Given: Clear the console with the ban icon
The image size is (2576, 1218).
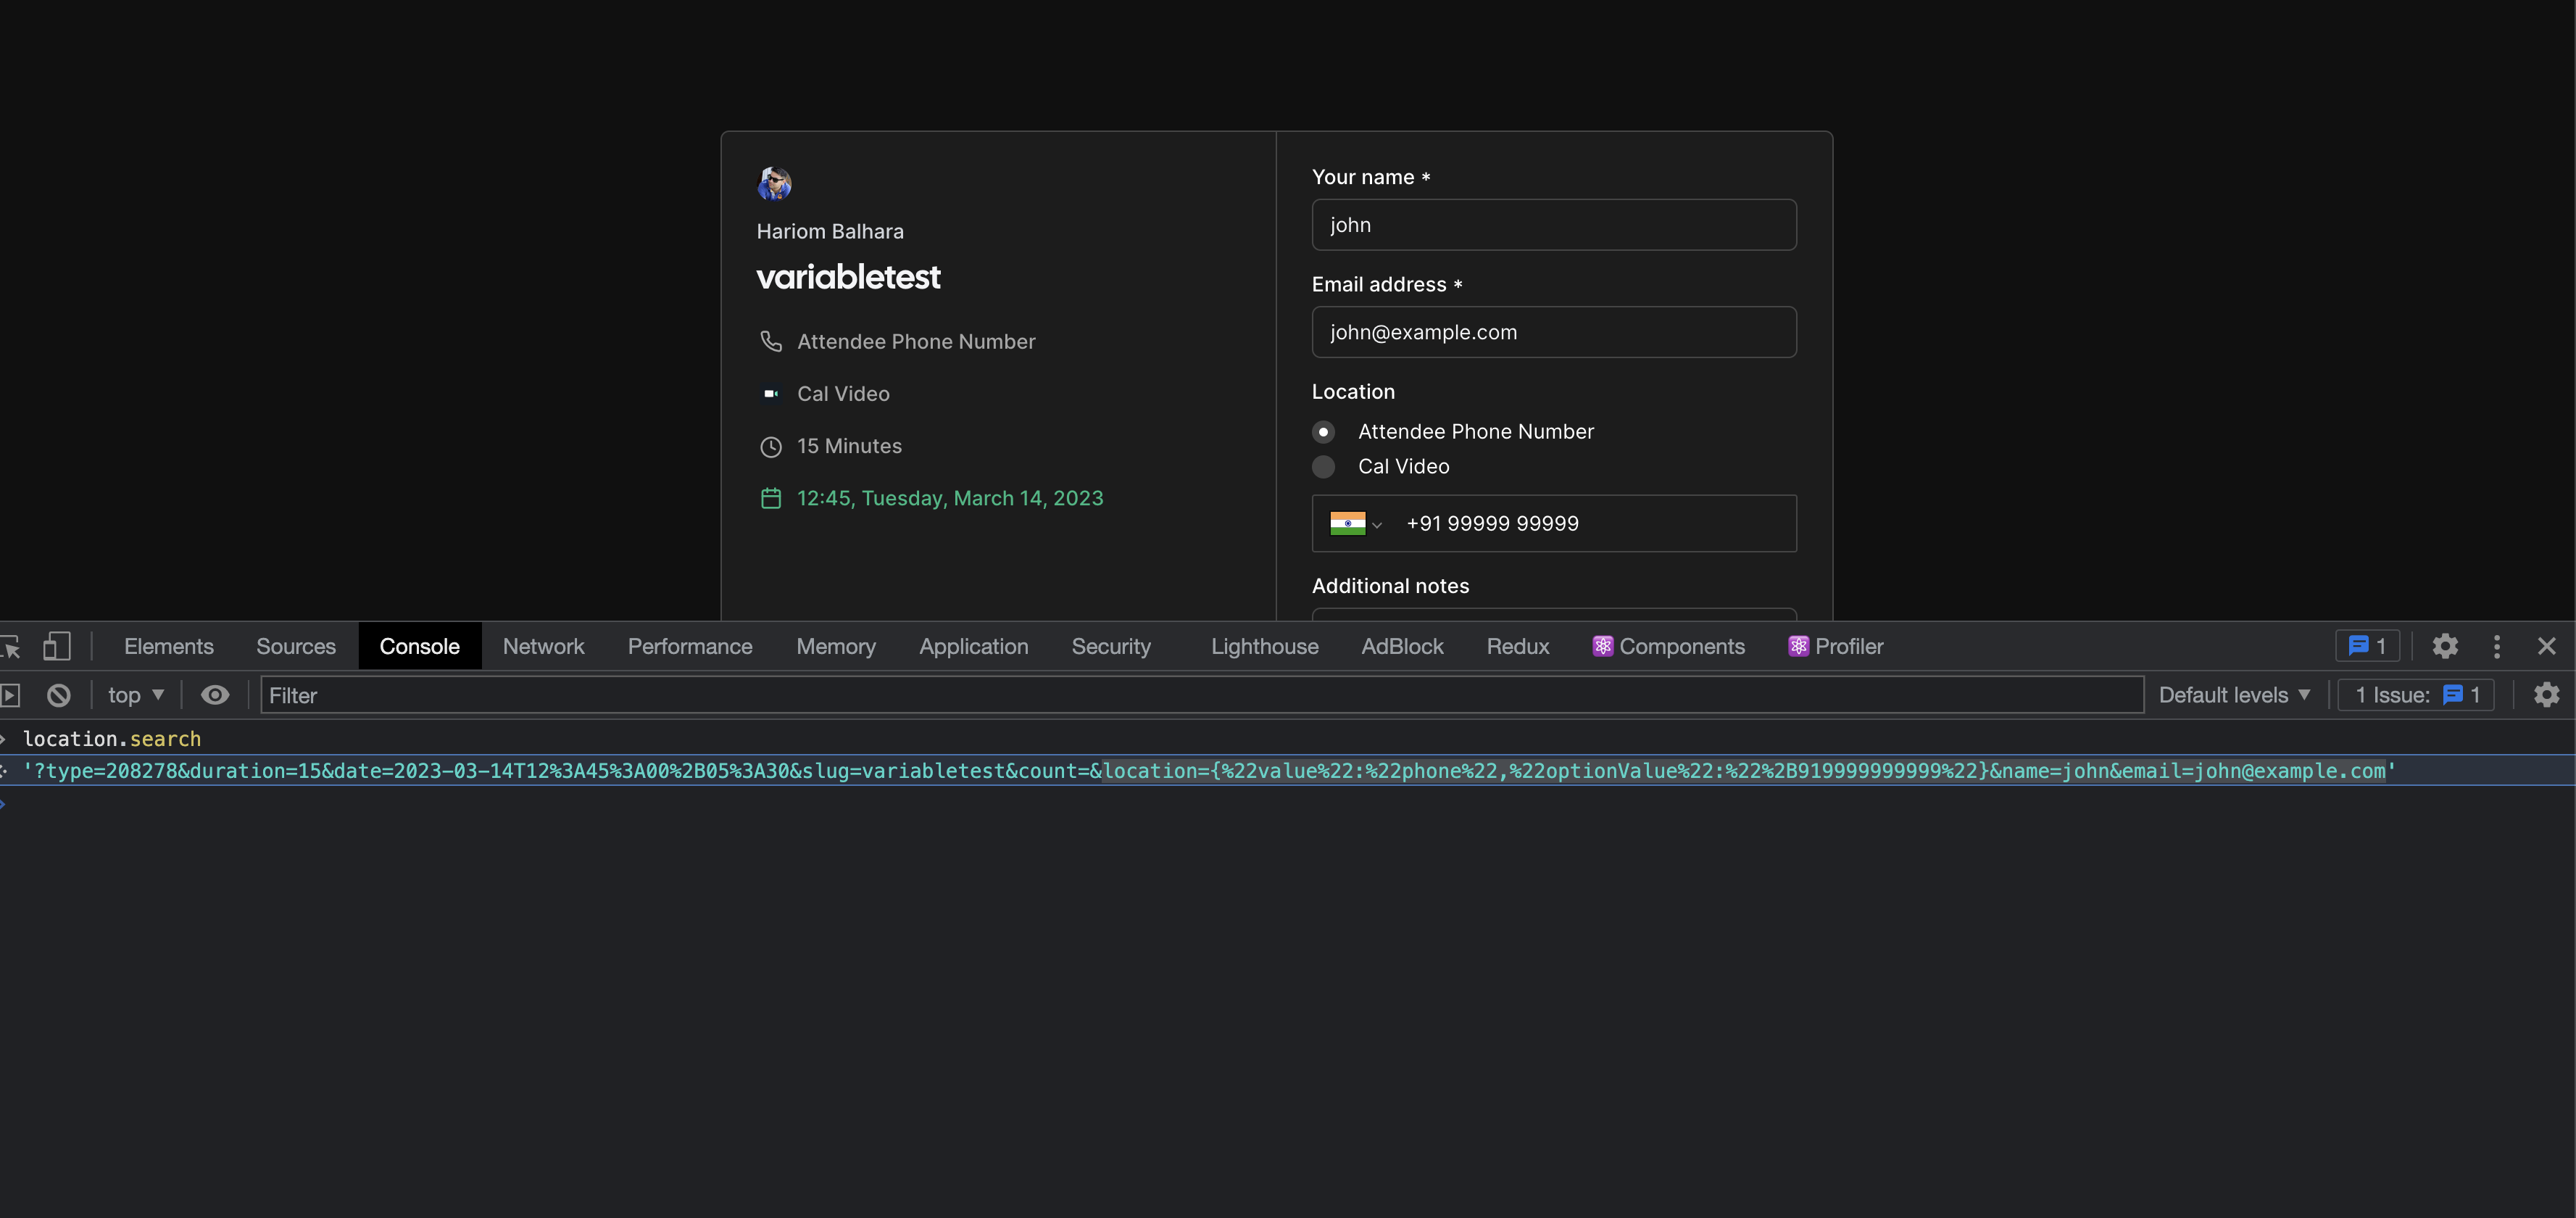Looking at the screenshot, I should tap(58, 695).
